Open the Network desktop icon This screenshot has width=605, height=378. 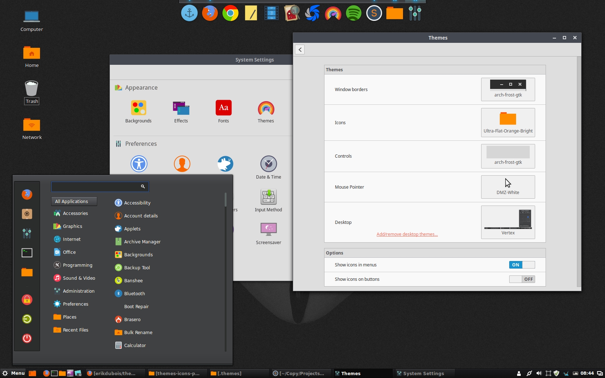coord(32,129)
